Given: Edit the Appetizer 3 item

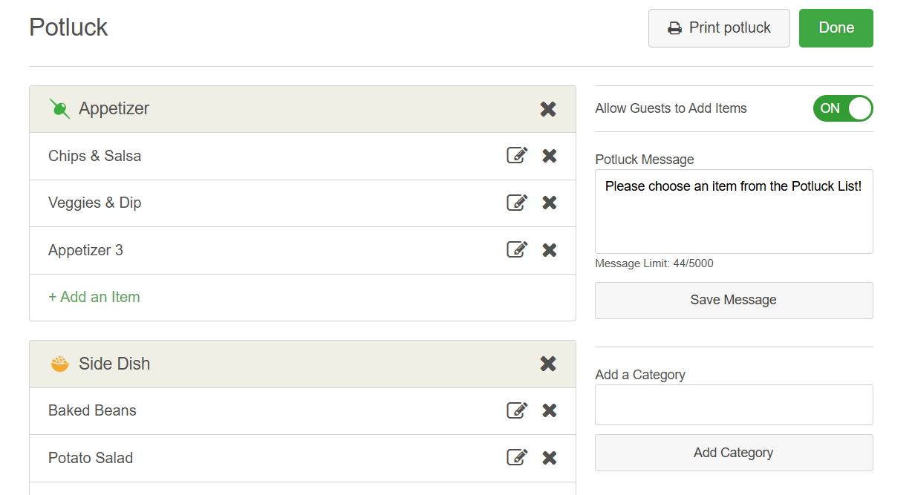Looking at the screenshot, I should point(517,250).
